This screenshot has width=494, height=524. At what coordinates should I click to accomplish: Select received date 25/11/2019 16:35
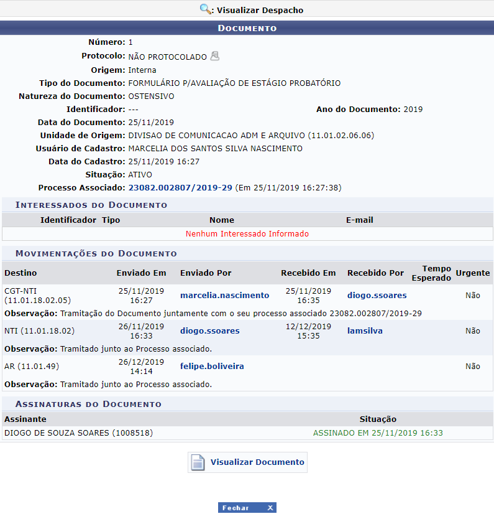click(x=308, y=296)
